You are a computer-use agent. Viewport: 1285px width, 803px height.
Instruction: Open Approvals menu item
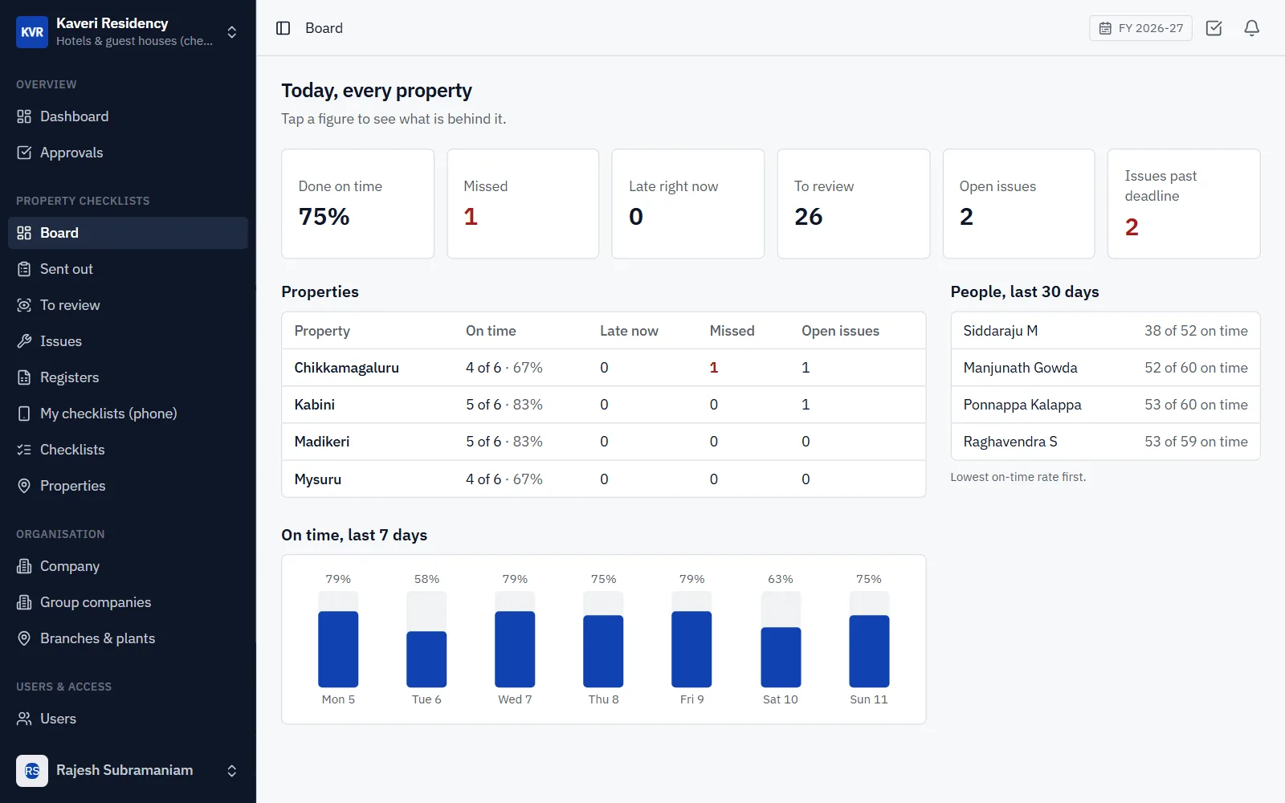[128, 153]
